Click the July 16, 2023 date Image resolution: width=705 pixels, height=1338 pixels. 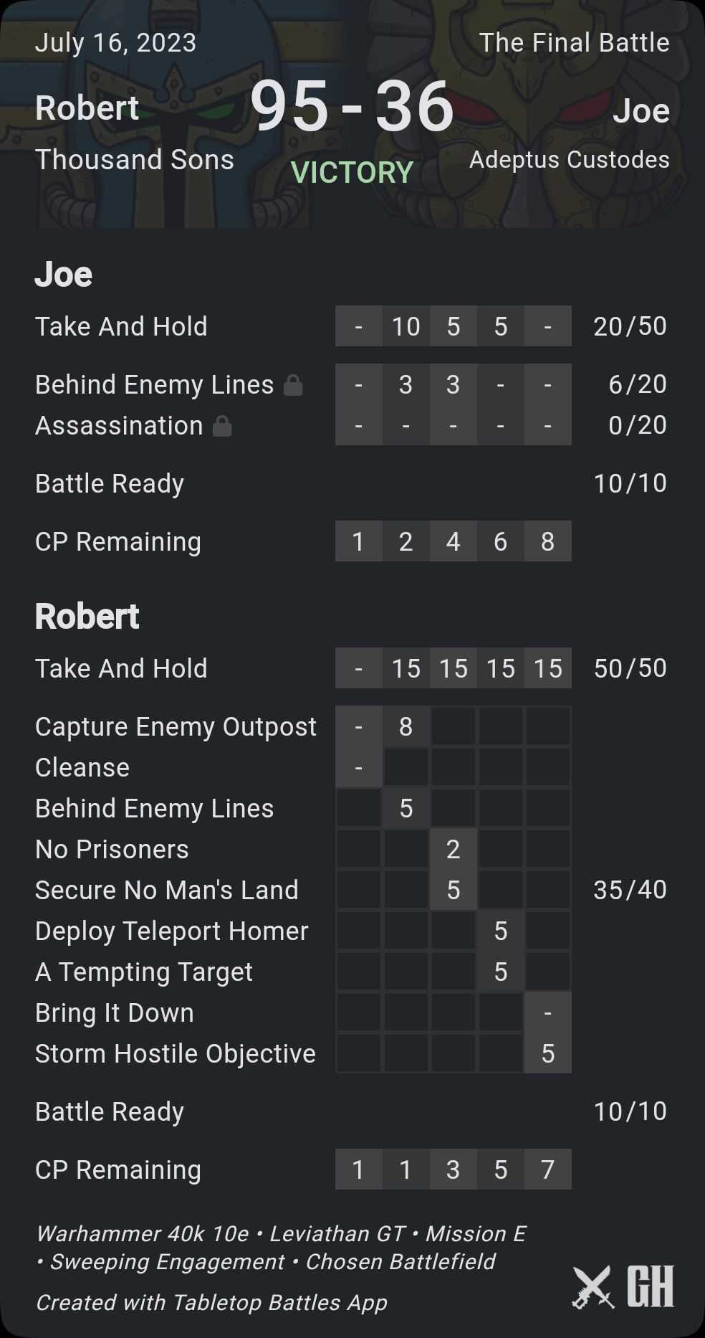point(115,43)
